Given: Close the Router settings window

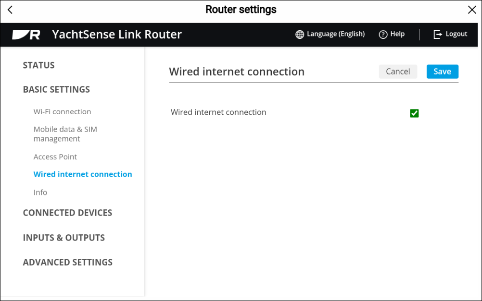Looking at the screenshot, I should tap(472, 10).
